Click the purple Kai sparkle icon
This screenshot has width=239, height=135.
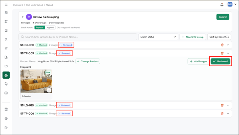29,17
